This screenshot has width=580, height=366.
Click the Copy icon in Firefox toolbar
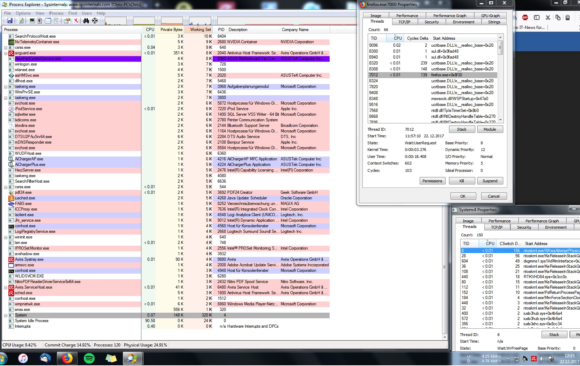pyautogui.click(x=558, y=17)
